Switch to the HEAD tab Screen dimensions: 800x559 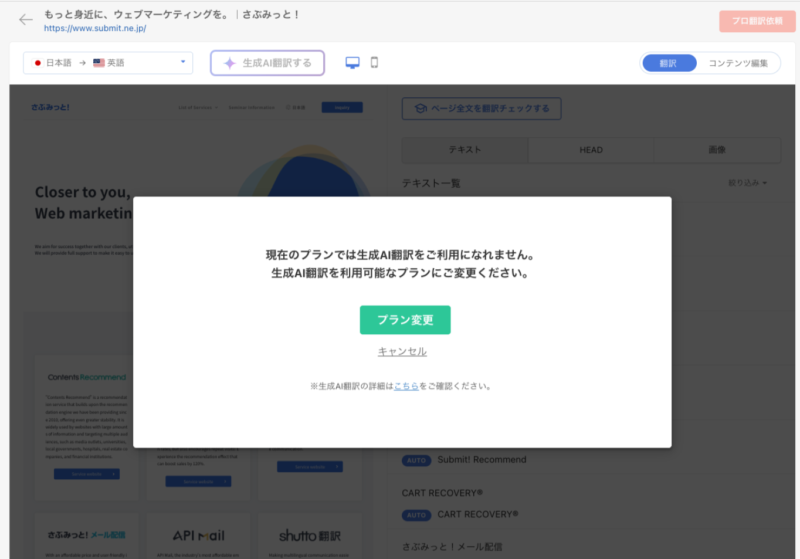(591, 150)
